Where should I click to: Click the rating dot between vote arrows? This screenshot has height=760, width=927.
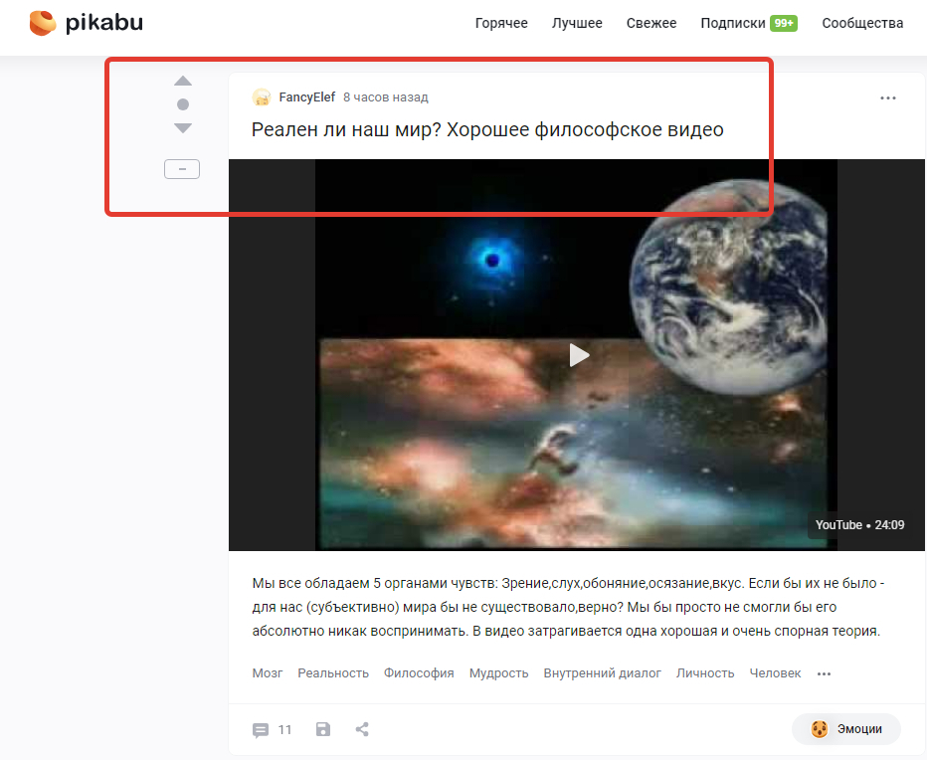183,104
